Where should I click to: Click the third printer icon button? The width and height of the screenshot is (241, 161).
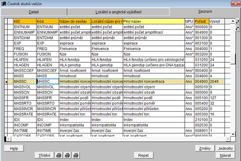tap(76, 155)
